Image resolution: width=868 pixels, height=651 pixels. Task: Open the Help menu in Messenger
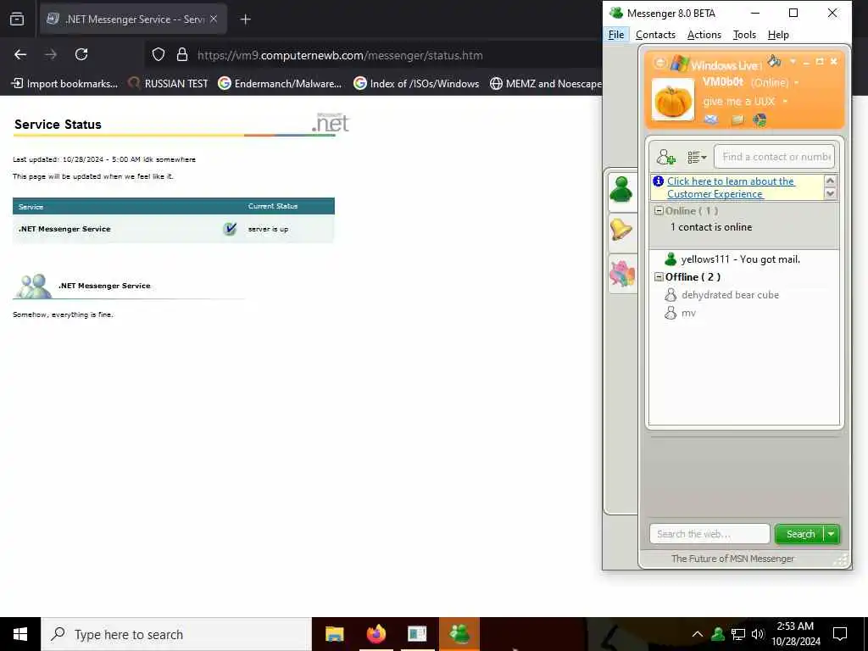pyautogui.click(x=778, y=35)
